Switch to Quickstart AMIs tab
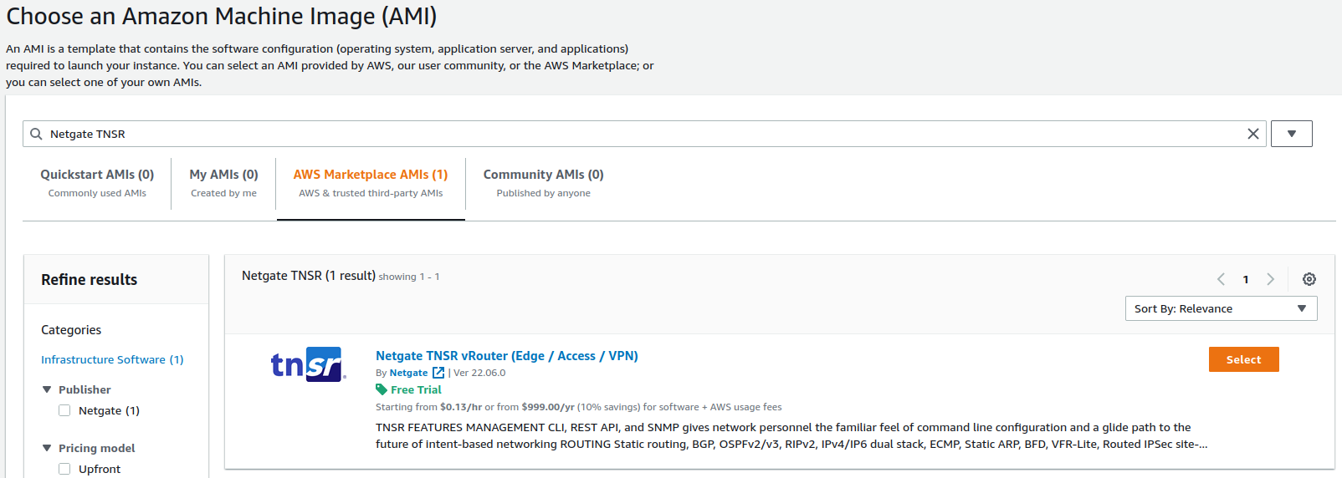The width and height of the screenshot is (1342, 478). click(x=97, y=182)
